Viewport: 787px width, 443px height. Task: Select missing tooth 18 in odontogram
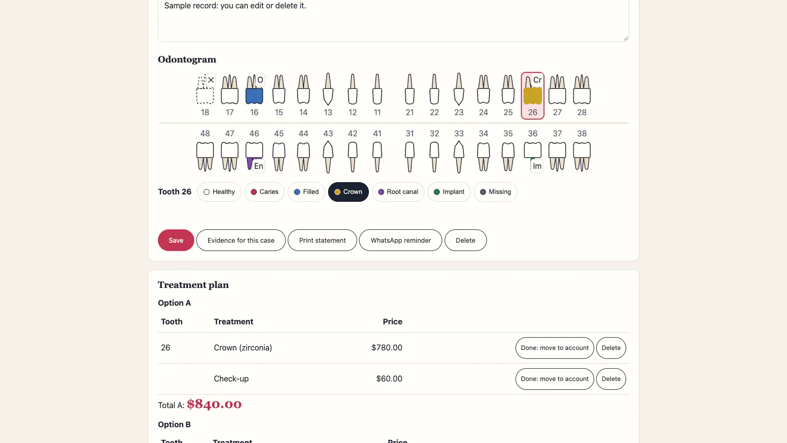coord(205,95)
